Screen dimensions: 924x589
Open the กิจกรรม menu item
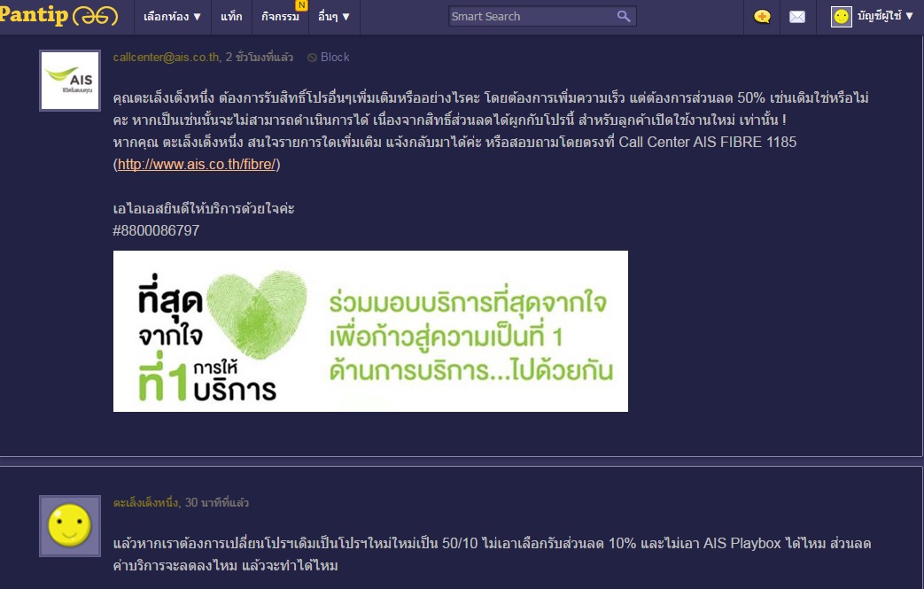coord(280,17)
